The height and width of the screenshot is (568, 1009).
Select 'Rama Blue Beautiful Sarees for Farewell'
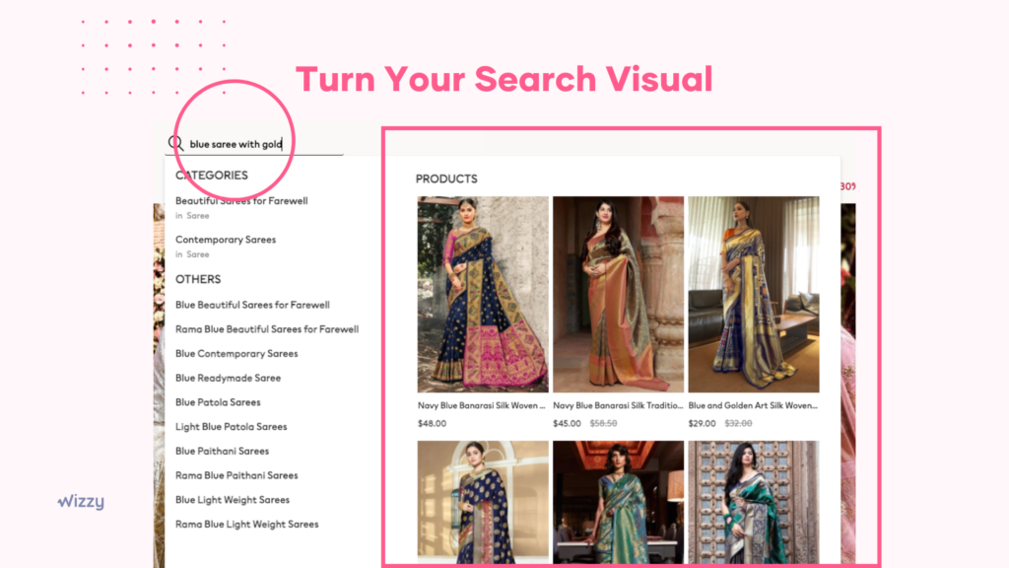[x=267, y=329]
